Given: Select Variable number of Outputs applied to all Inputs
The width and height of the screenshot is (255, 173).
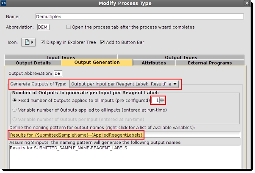Looking at the screenshot, I should point(15,110).
